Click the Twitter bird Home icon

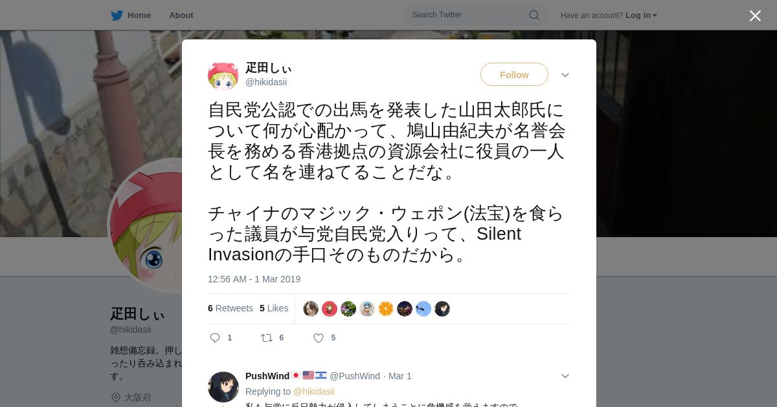point(117,16)
